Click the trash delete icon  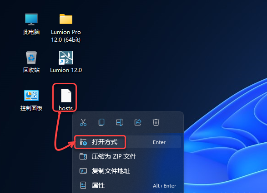tap(156, 122)
